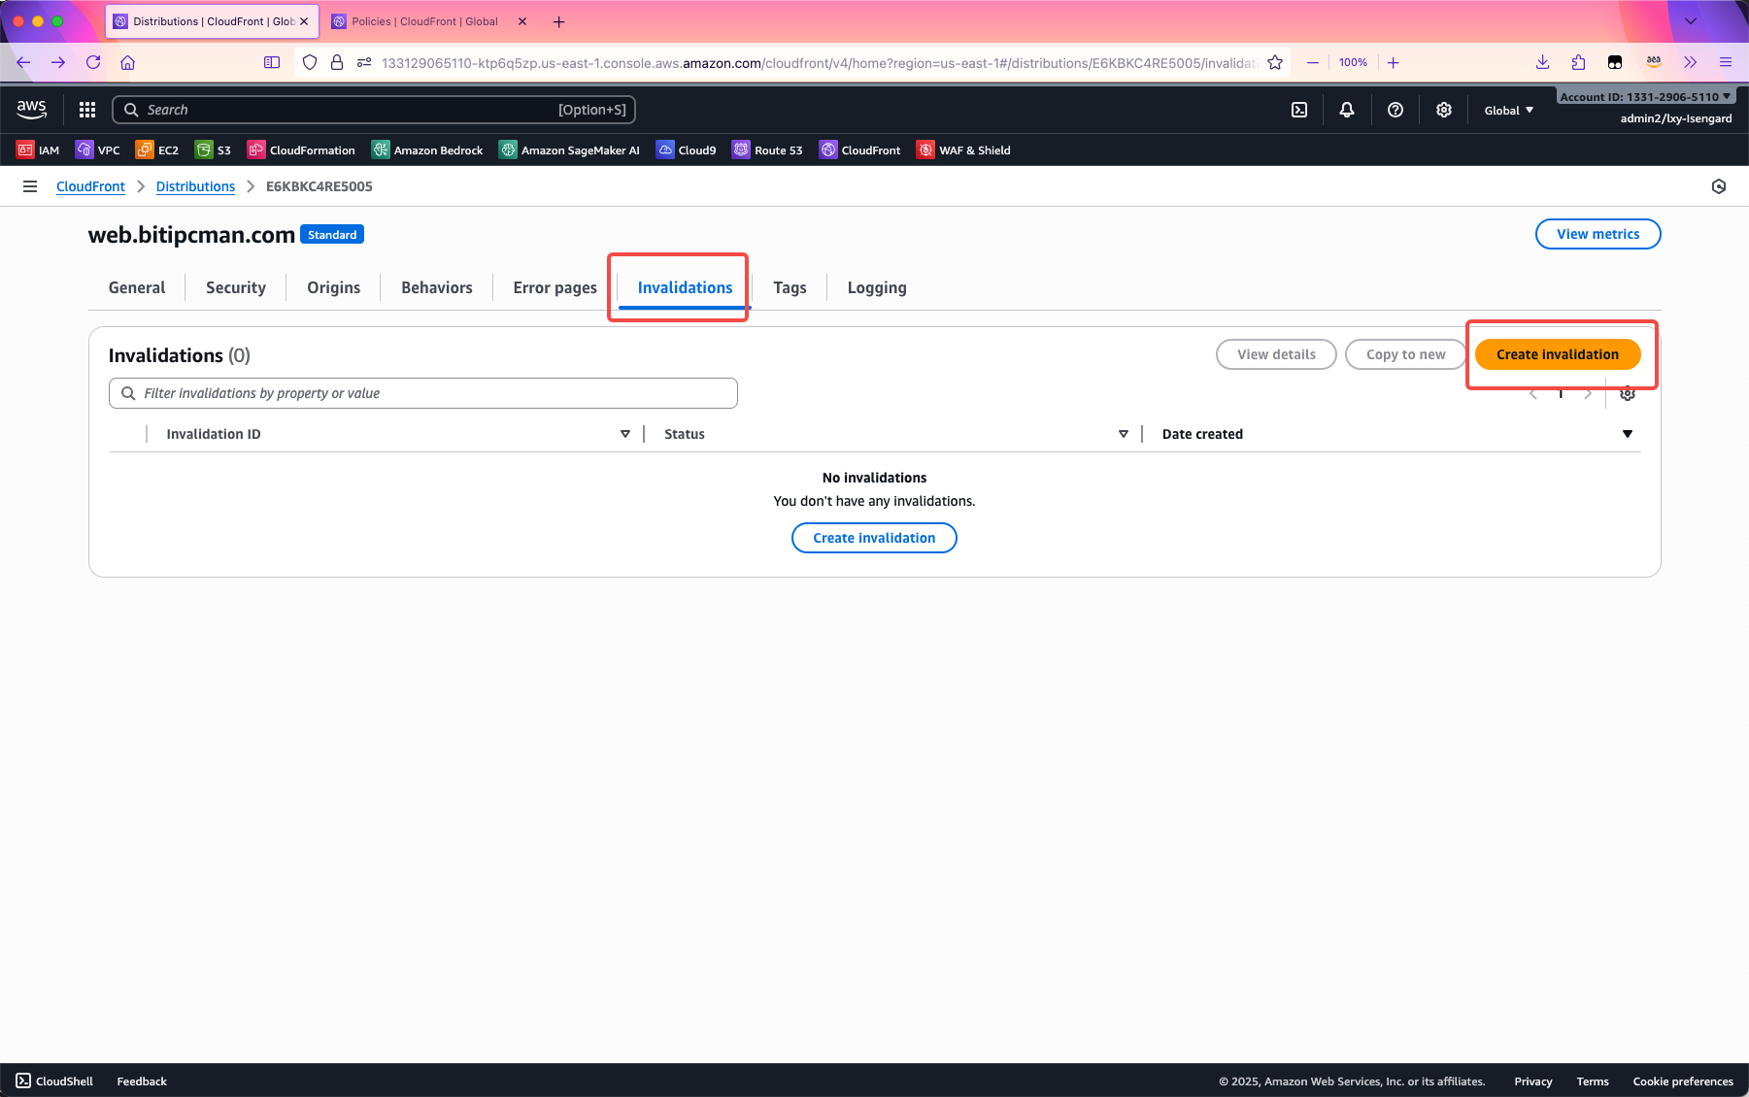This screenshot has width=1749, height=1097.
Task: Sort by the Date created column arrow
Action: tap(1628, 434)
